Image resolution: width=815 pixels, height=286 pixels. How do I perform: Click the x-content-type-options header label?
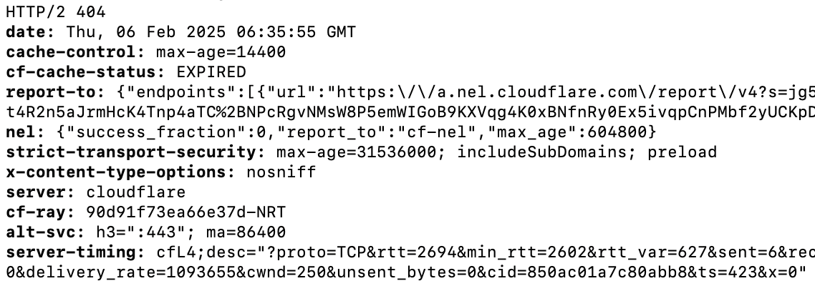pyautogui.click(x=116, y=172)
